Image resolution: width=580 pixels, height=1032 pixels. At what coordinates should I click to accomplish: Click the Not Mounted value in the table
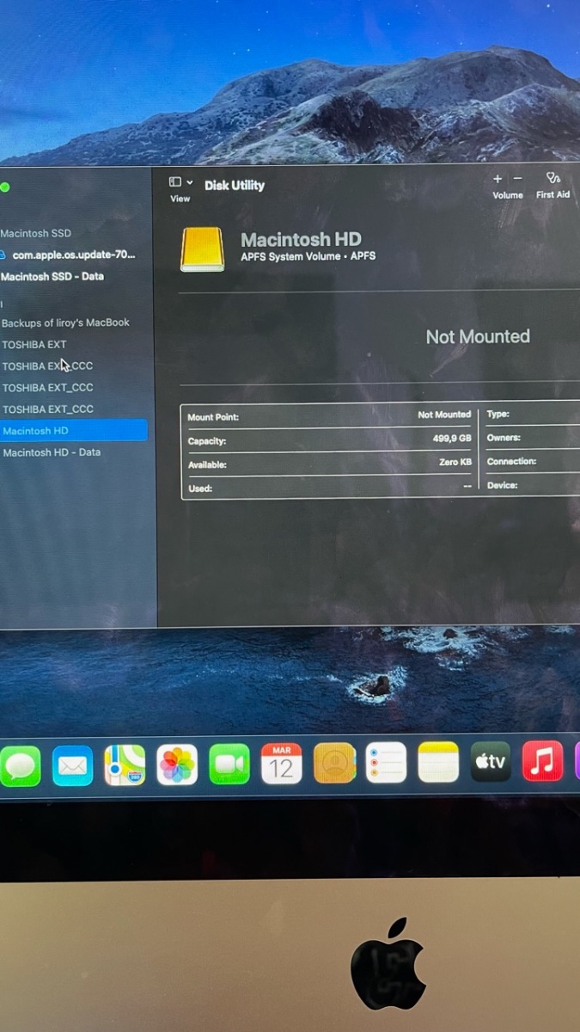tap(444, 415)
